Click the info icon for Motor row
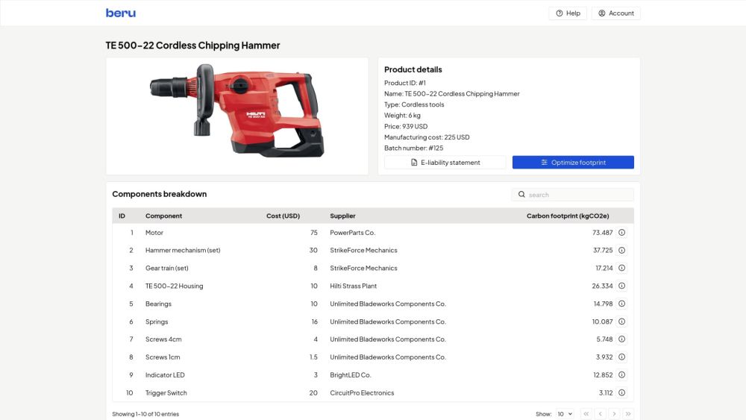The height and width of the screenshot is (420, 746). click(x=621, y=233)
